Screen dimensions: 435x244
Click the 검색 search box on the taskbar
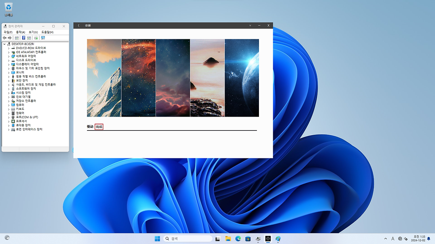[188, 239]
